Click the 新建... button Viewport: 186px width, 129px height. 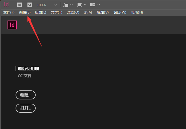click(25, 95)
